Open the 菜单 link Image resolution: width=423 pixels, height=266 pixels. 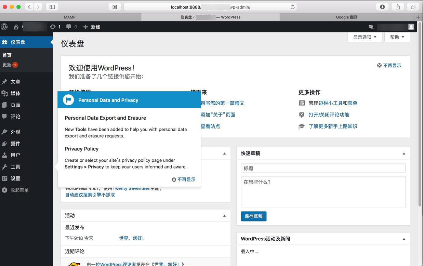click(x=353, y=103)
